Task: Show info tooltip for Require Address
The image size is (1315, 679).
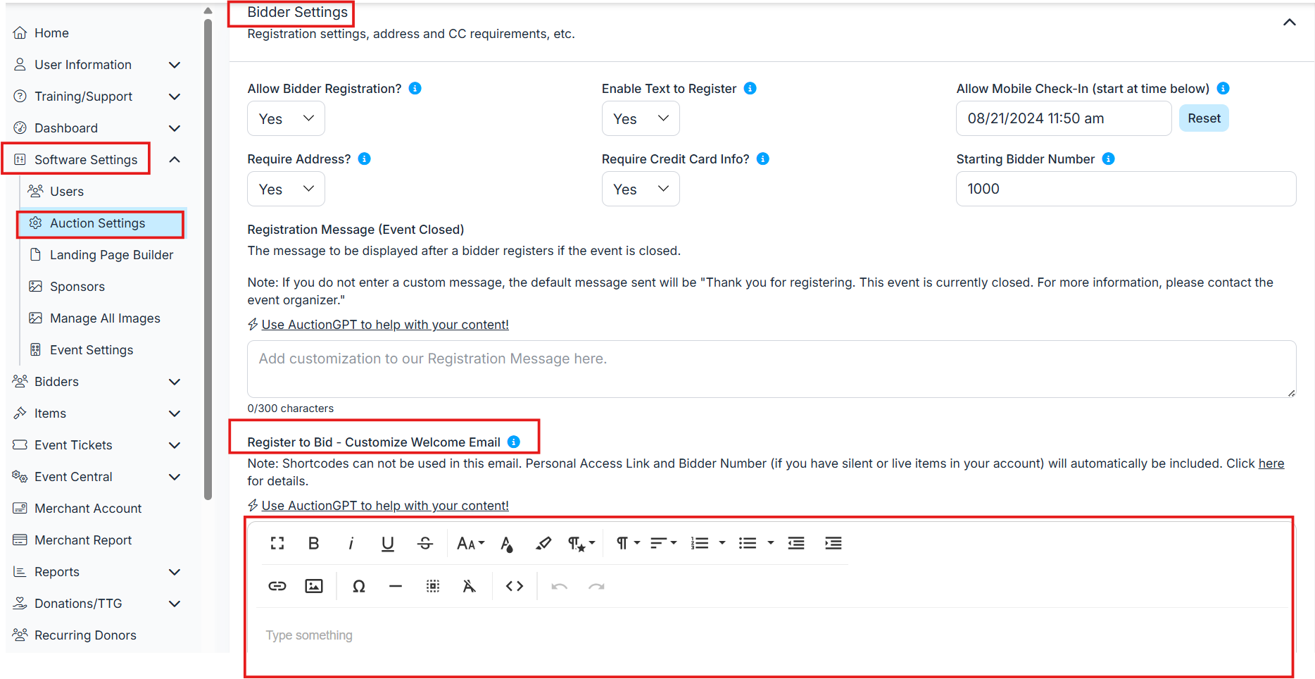Action: tap(365, 159)
